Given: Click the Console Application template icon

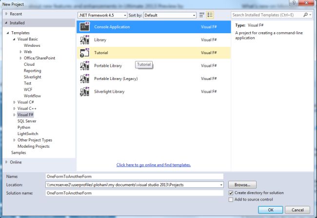Looking at the screenshot, I should 84,26.
